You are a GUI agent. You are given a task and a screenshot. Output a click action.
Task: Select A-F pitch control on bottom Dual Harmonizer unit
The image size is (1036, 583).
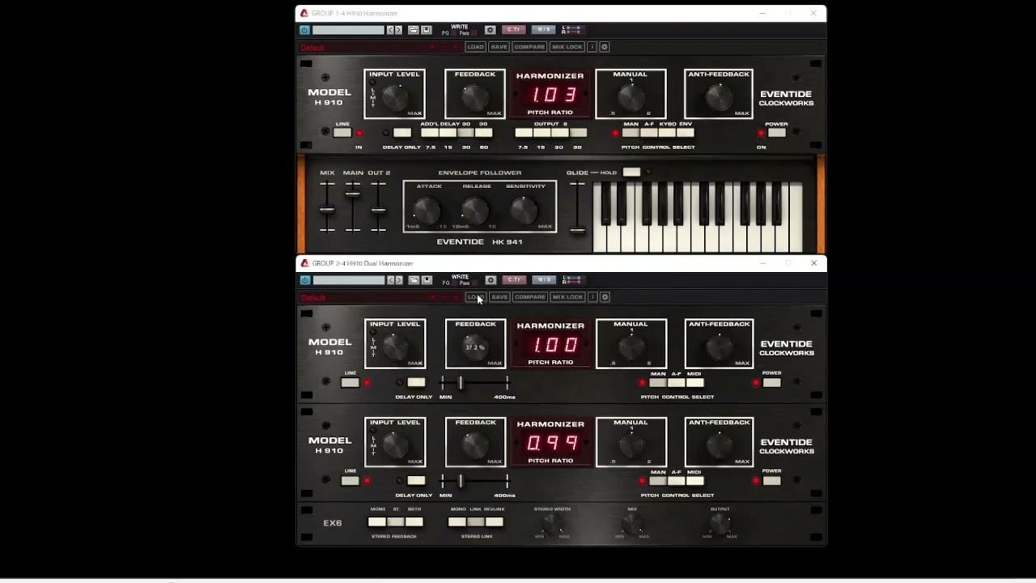point(676,481)
